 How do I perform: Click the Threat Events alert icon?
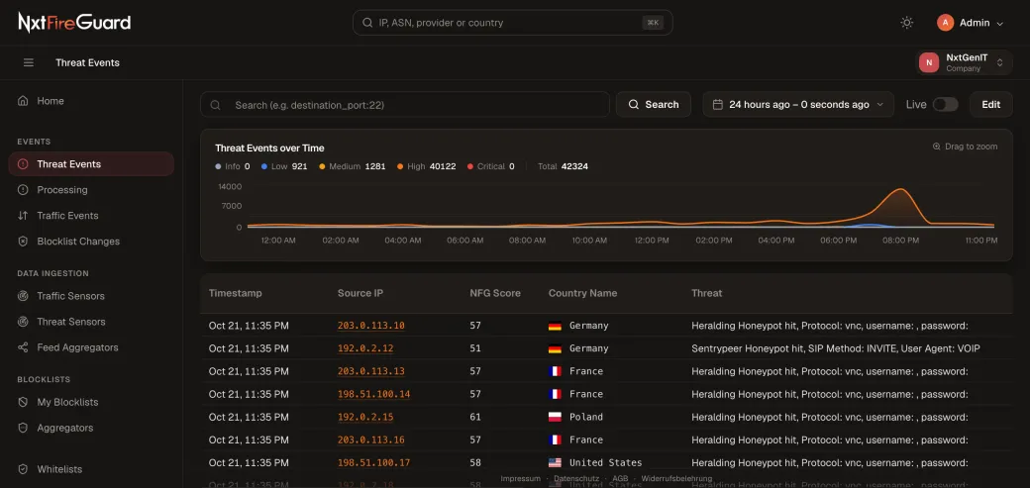[x=23, y=164]
